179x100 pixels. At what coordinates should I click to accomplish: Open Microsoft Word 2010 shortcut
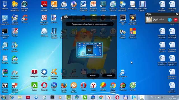(x=84, y=6)
